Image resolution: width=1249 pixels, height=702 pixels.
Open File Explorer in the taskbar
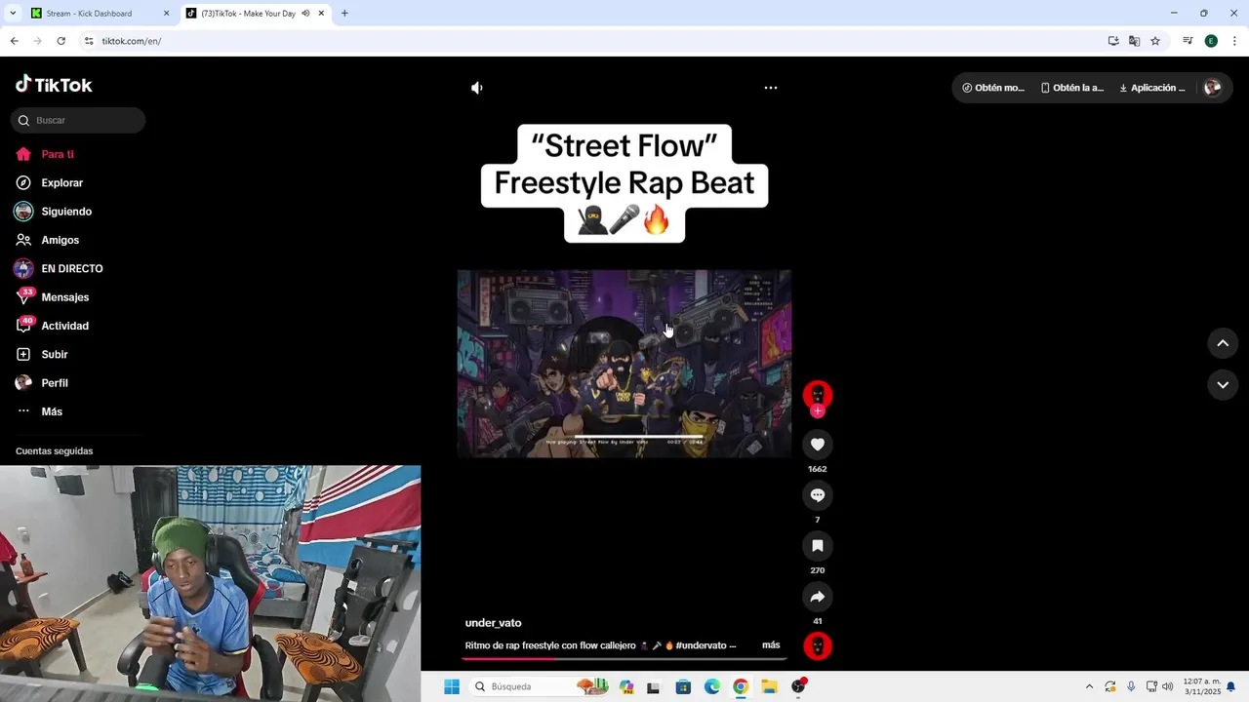pos(769,686)
